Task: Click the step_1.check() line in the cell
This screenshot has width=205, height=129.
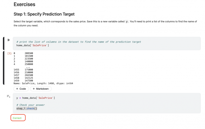Action: 27,109
